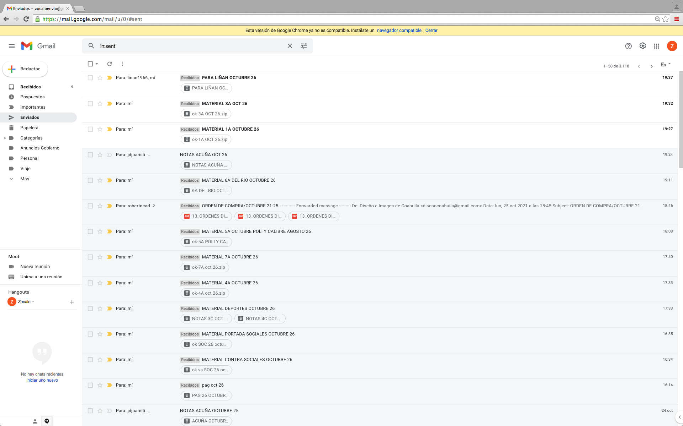Image resolution: width=683 pixels, height=426 pixels.
Task: Click the Redactar compose button
Action: [x=25, y=69]
